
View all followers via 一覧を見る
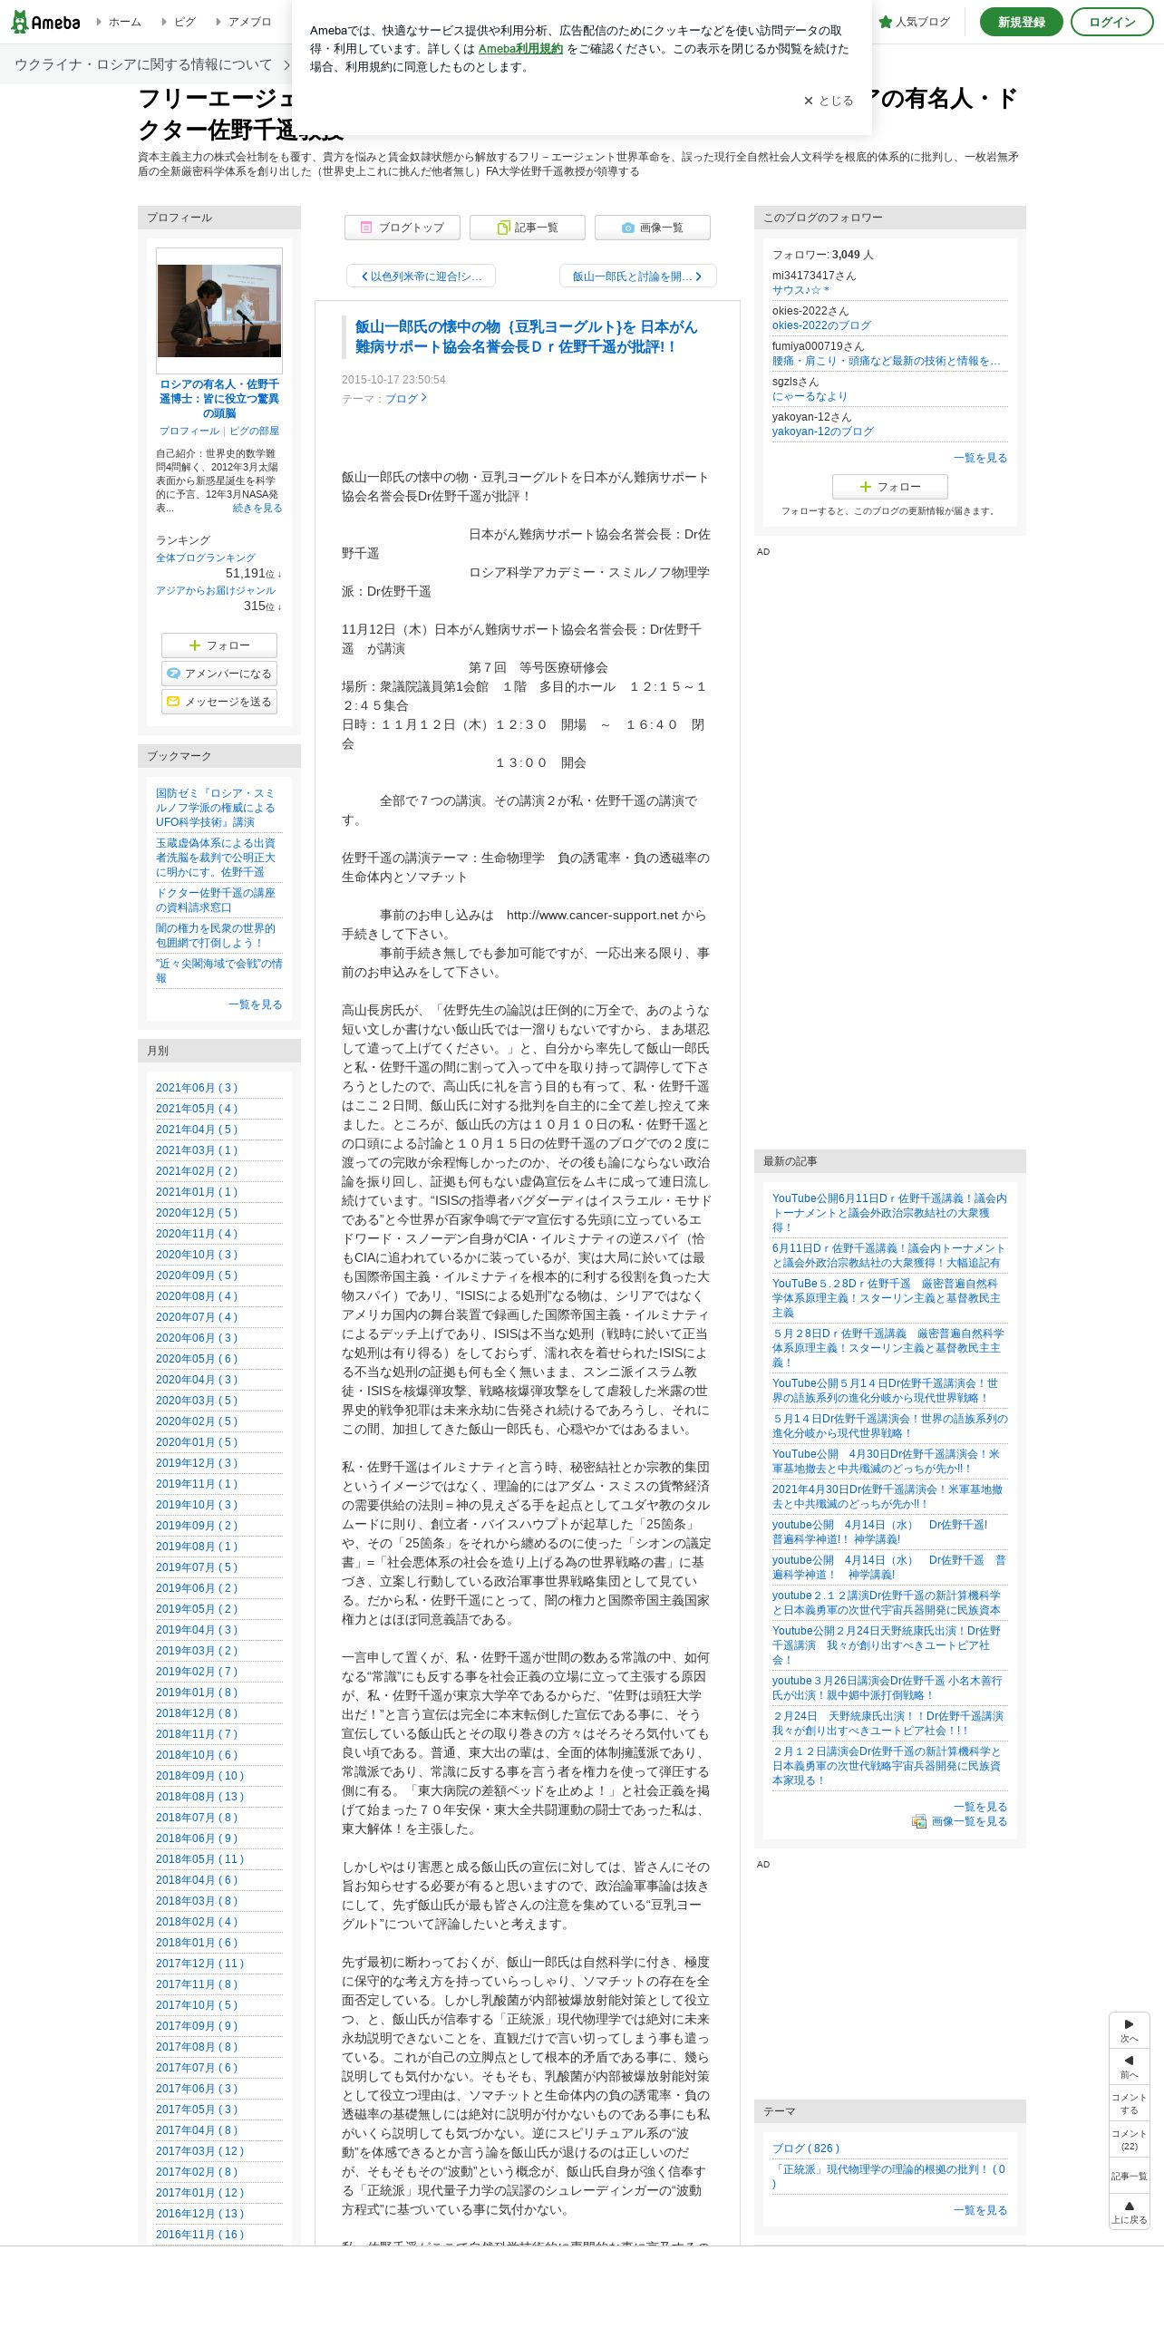click(980, 458)
